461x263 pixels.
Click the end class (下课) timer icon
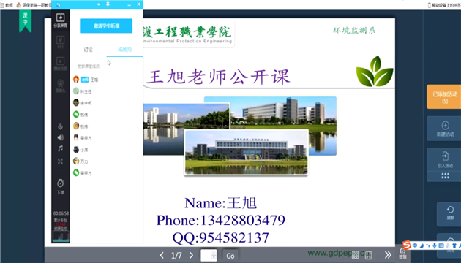(x=60, y=183)
